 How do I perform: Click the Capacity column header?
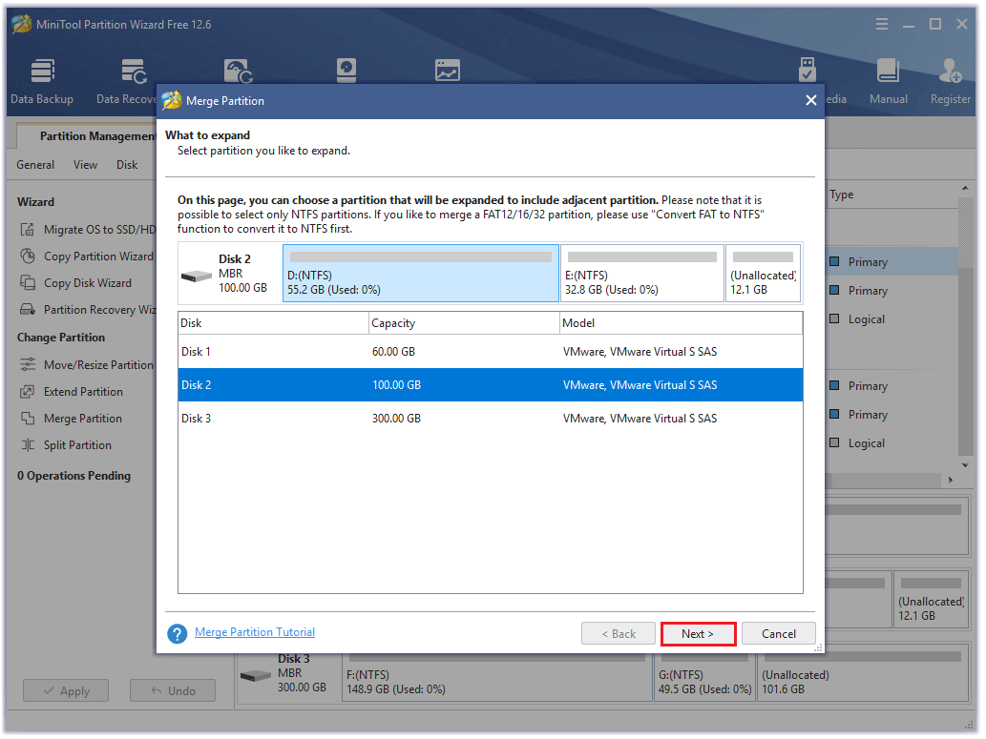[x=464, y=323]
